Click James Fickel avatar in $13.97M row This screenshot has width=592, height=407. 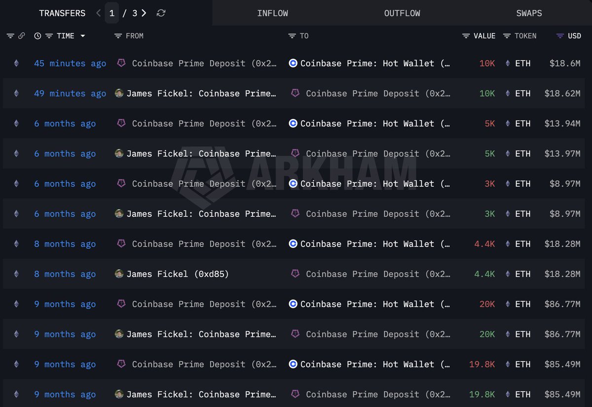click(x=119, y=153)
